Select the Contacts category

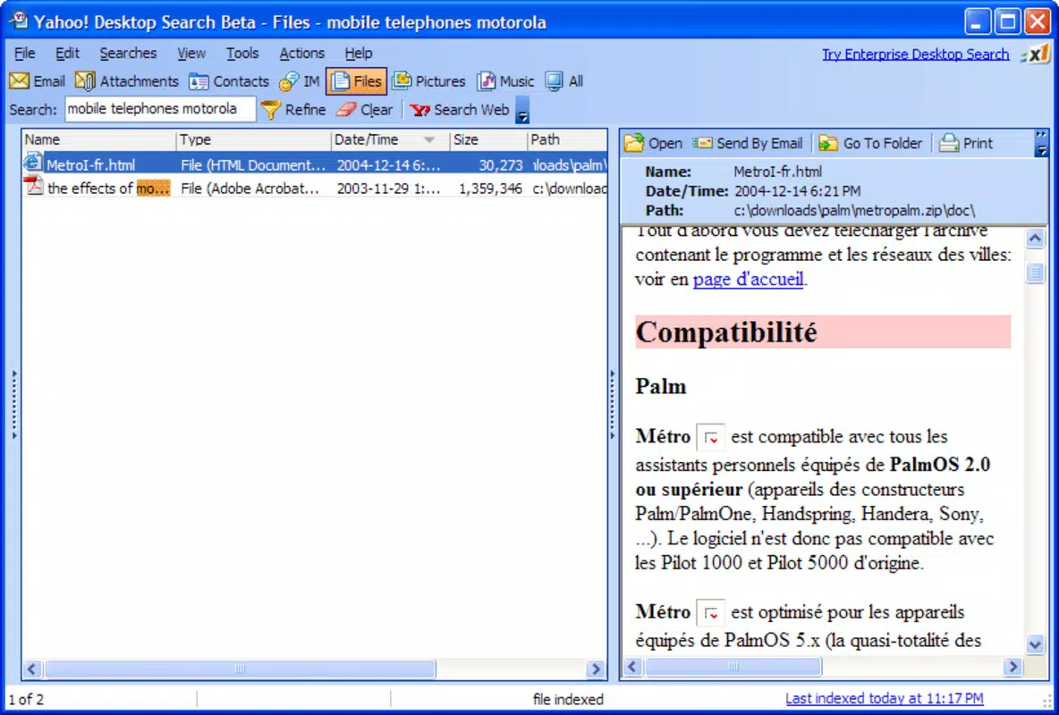pyautogui.click(x=229, y=81)
